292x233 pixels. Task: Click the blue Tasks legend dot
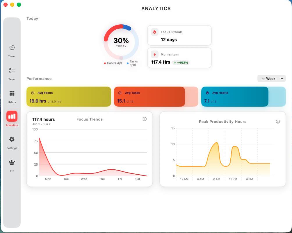(x=128, y=63)
